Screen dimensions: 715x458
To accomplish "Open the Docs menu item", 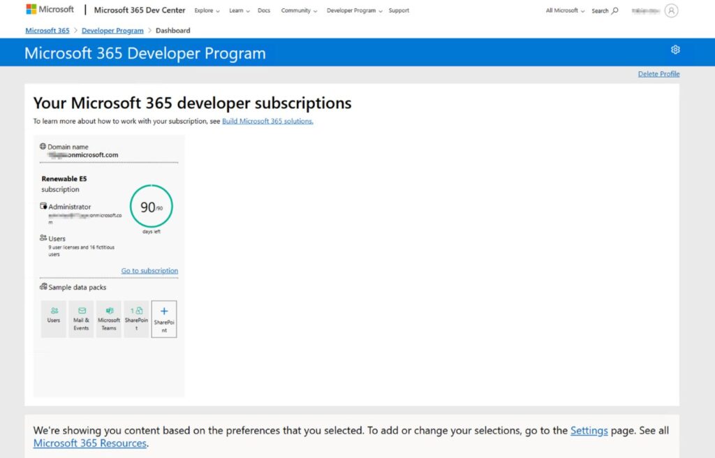I will click(263, 10).
